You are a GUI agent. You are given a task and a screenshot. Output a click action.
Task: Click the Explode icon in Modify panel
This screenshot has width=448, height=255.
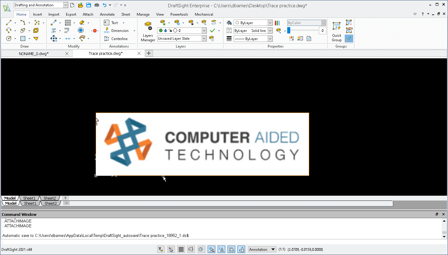95,31
